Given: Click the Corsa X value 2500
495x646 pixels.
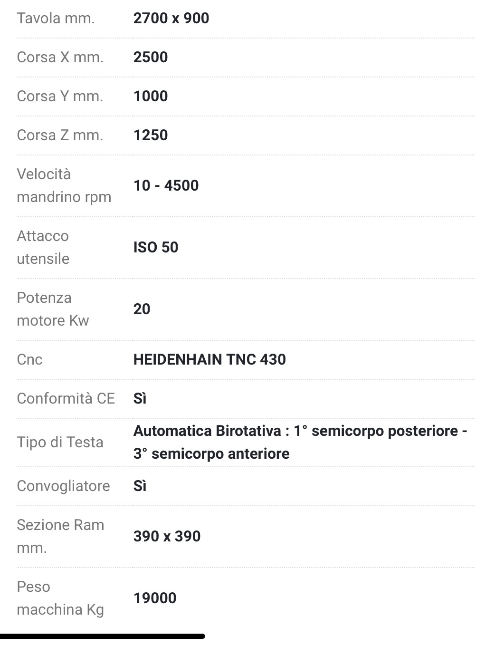Looking at the screenshot, I should pyautogui.click(x=151, y=57).
